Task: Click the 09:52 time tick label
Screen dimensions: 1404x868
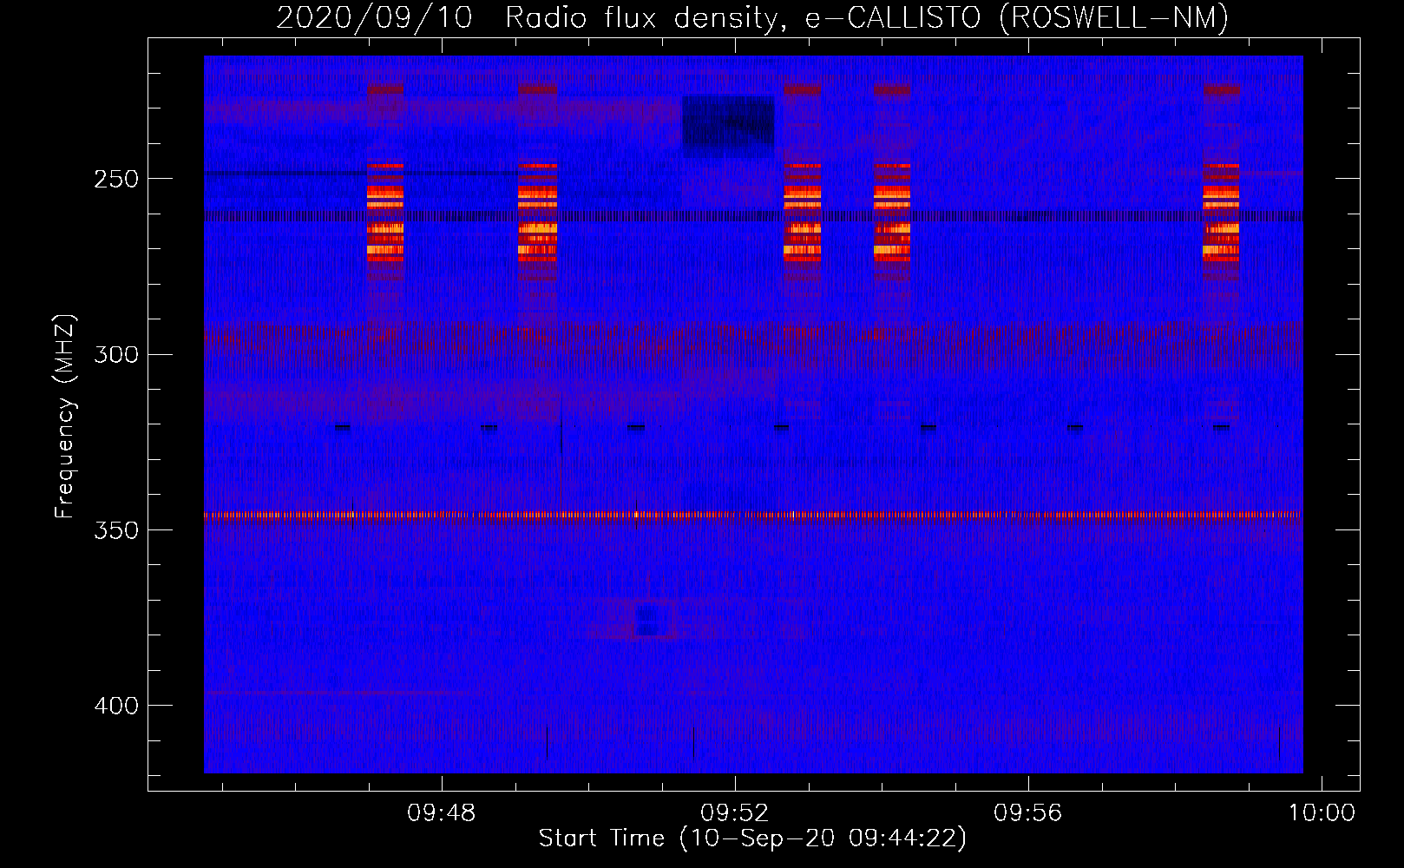Action: click(x=735, y=813)
